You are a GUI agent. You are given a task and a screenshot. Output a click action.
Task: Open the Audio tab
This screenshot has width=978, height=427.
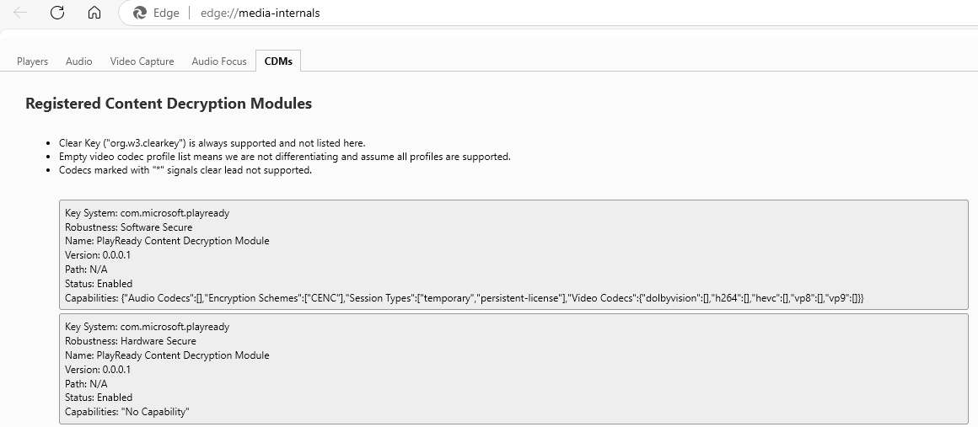tap(78, 61)
